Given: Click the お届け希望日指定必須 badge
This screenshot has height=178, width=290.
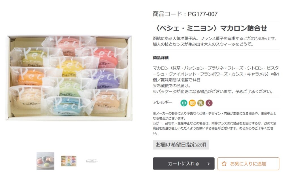Looking at the screenshot, I should 181,145.
